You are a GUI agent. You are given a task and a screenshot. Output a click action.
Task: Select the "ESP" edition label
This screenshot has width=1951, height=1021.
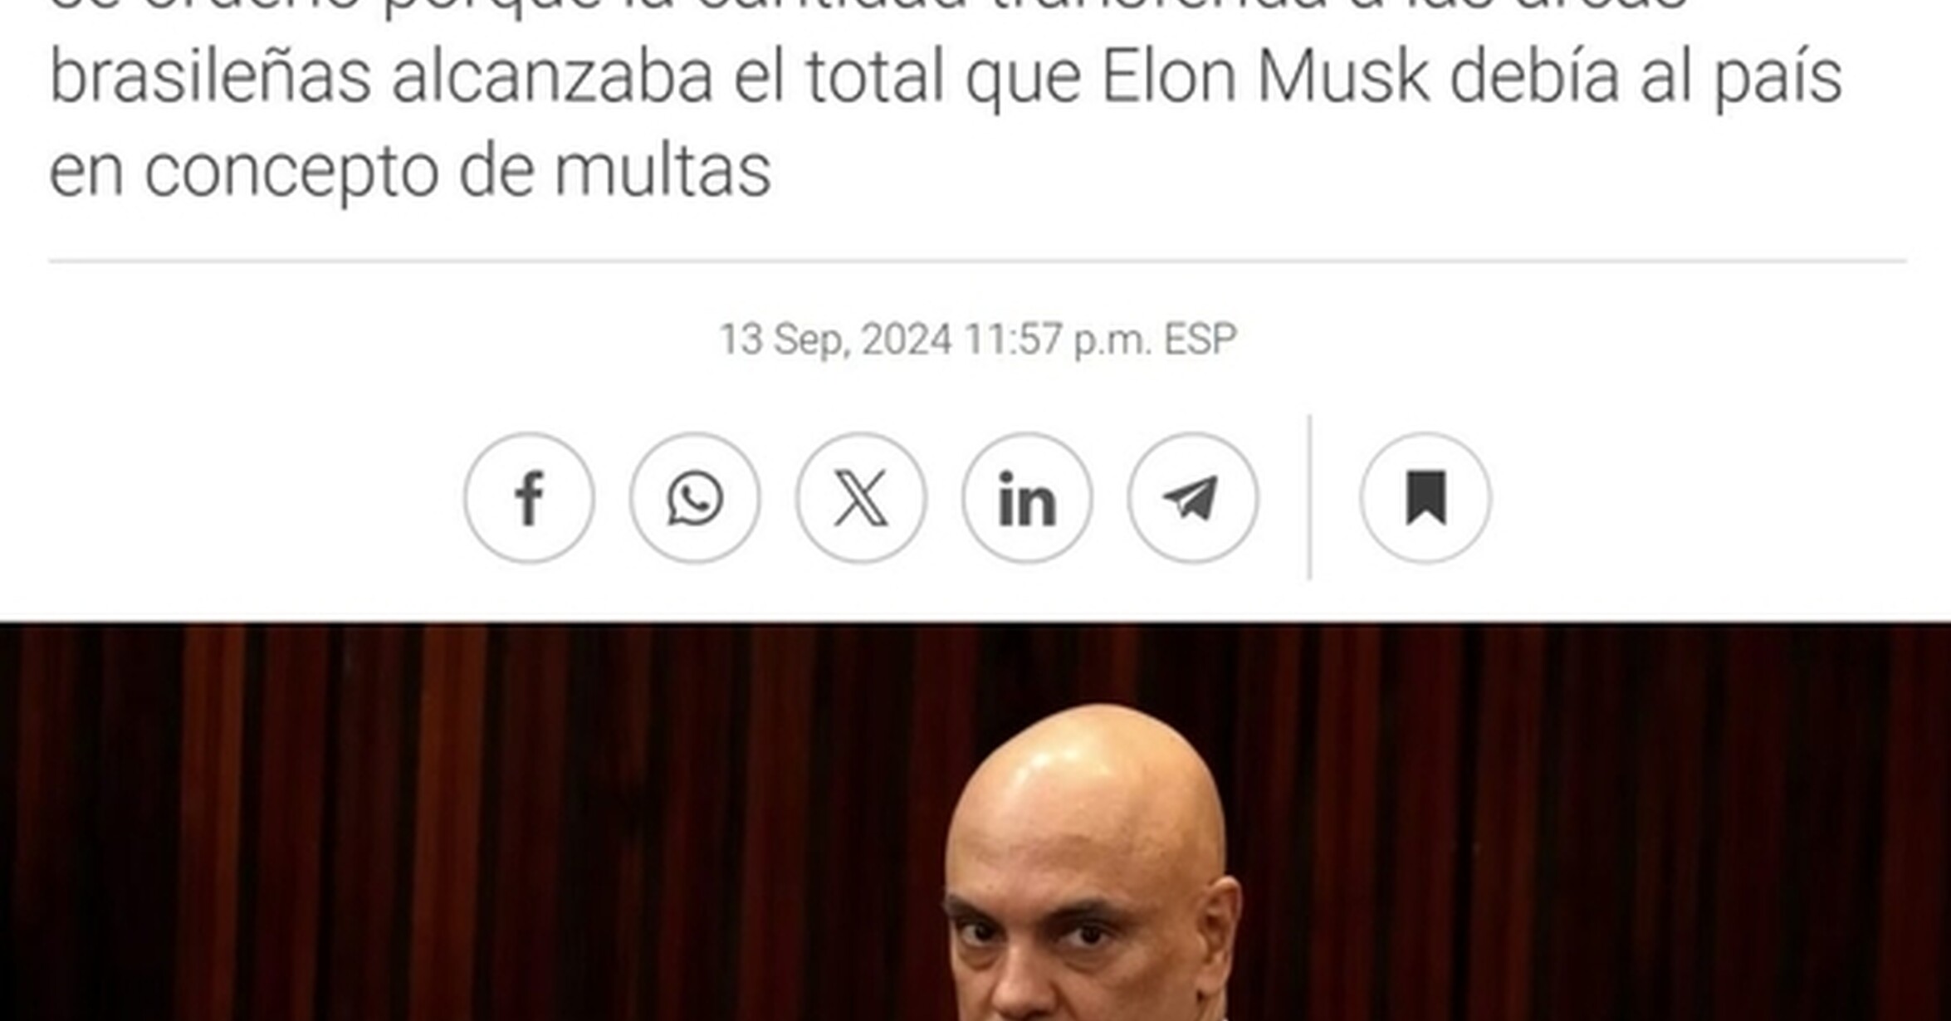click(1200, 340)
